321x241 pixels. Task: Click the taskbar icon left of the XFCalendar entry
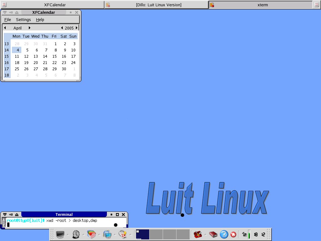tap(4, 5)
